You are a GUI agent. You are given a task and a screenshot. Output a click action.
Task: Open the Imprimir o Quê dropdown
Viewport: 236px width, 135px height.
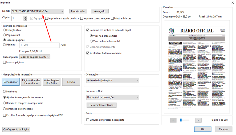tap(113, 97)
